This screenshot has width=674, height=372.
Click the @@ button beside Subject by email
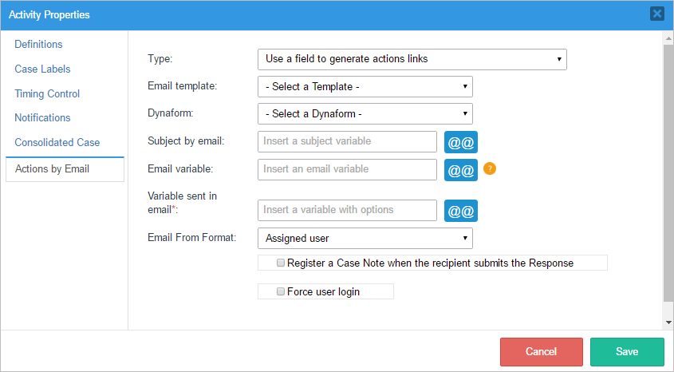(461, 142)
